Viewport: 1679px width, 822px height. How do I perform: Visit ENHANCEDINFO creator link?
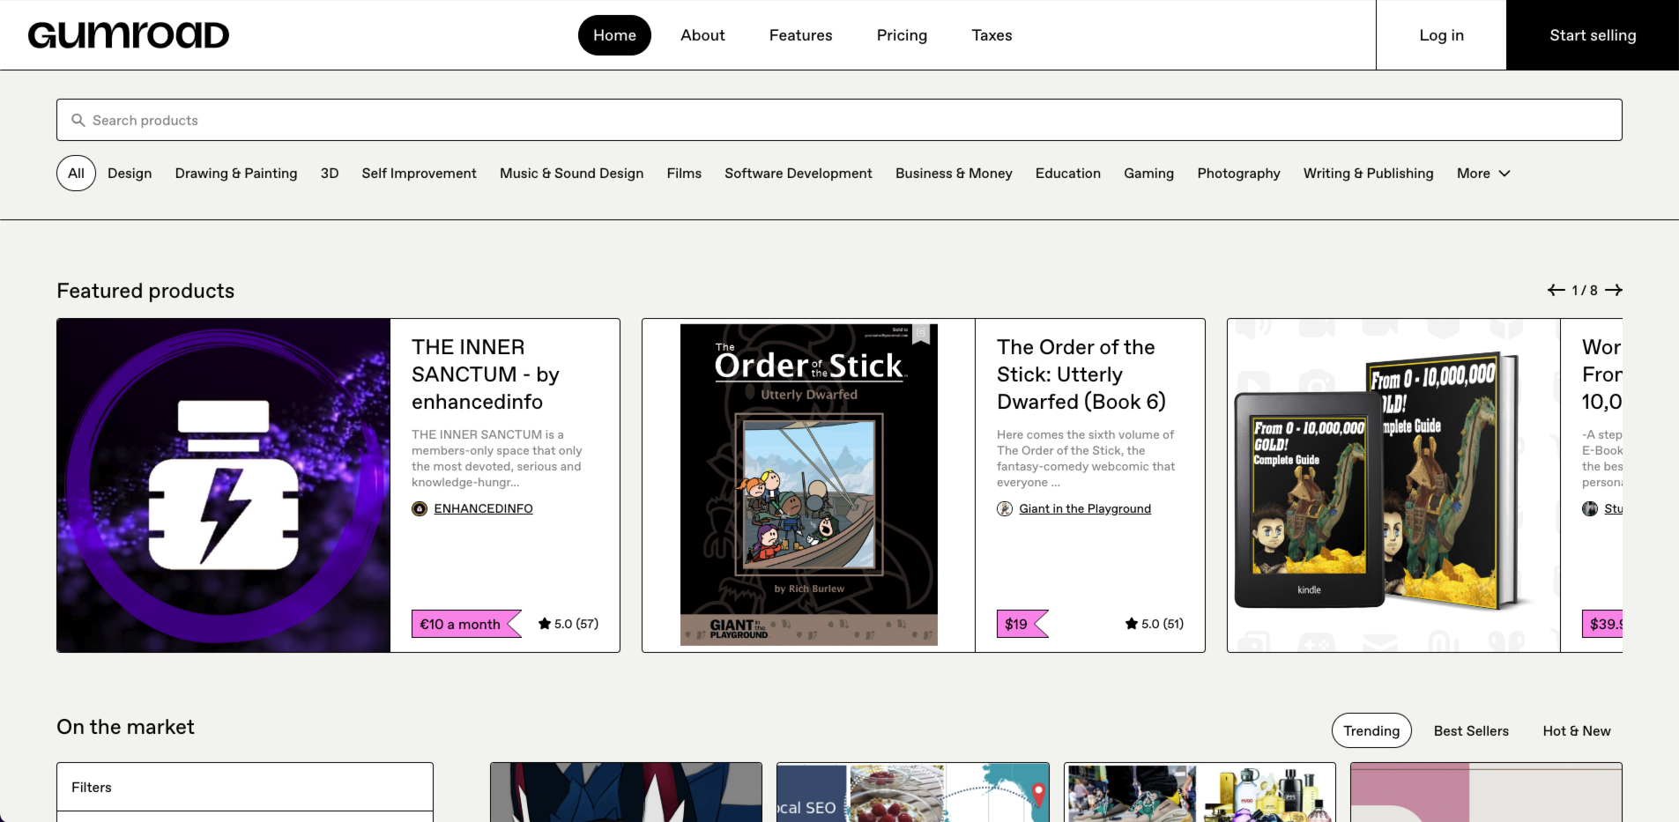click(483, 508)
